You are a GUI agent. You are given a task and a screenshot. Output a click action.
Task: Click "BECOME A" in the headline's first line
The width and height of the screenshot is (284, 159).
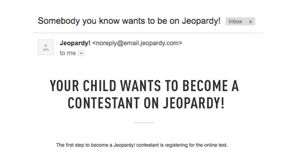210,86
